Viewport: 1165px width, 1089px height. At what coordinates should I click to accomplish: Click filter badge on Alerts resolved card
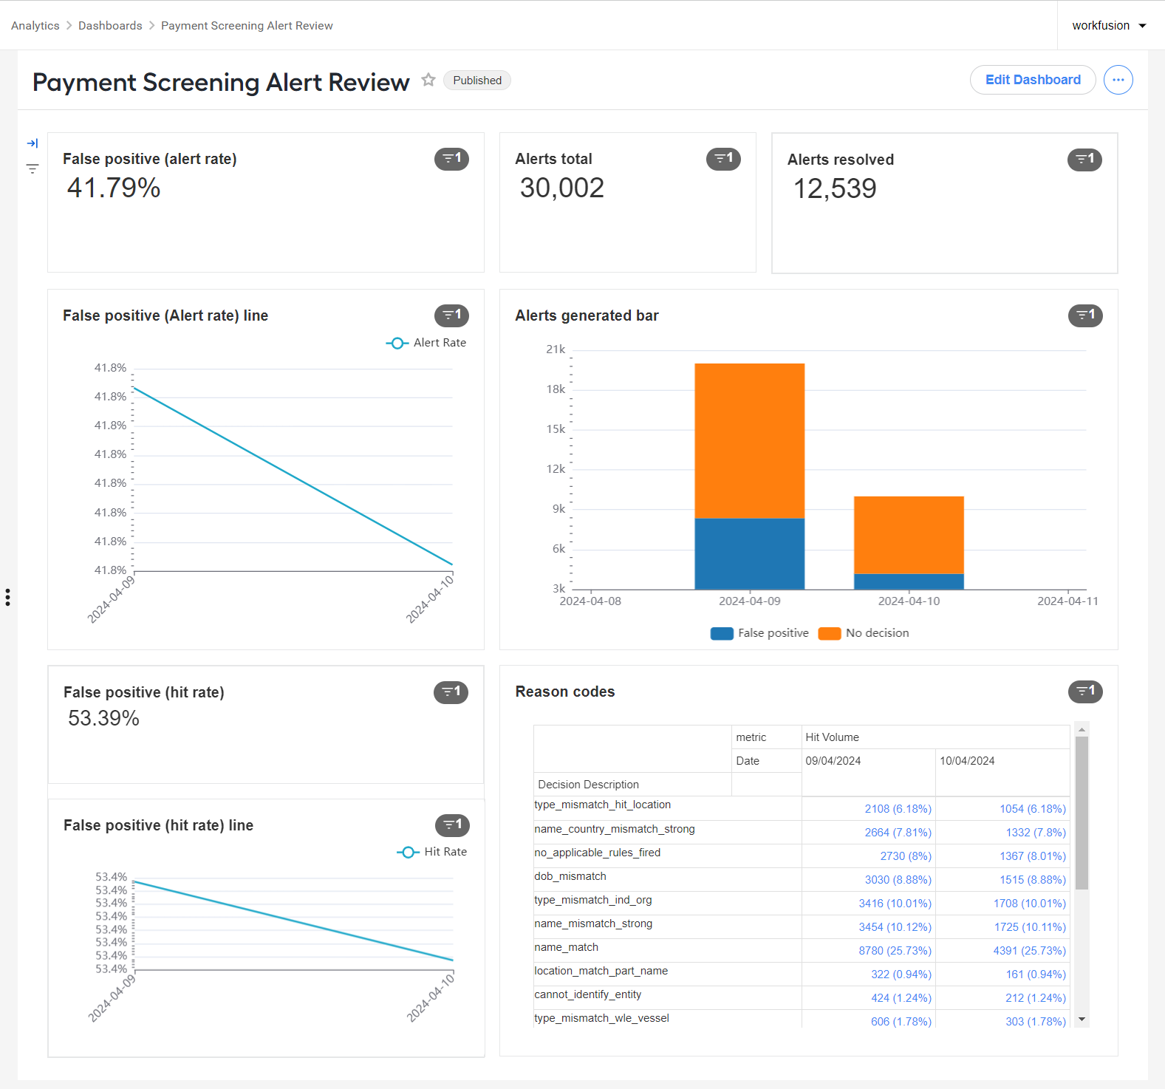click(1084, 160)
